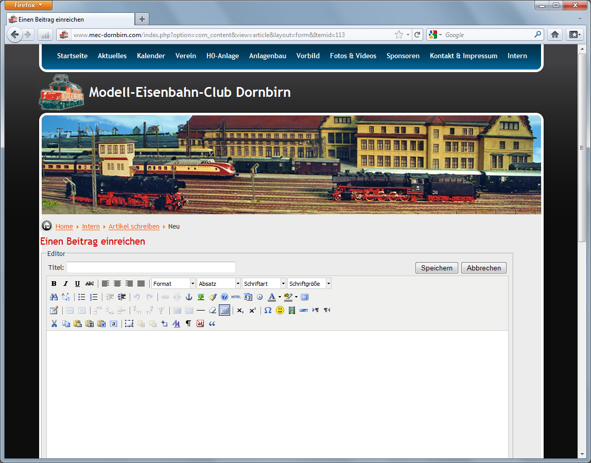
Task: Open the Find binoculars tool
Action: click(54, 297)
